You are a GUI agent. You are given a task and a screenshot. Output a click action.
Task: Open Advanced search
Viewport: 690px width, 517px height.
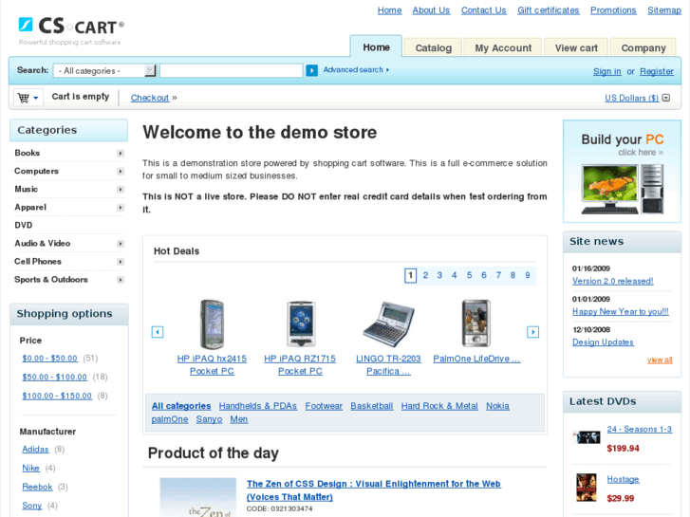tap(356, 69)
